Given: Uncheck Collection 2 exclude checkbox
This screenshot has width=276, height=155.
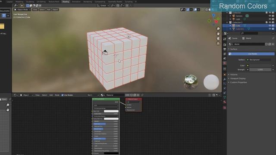Looking at the screenshot, I should 267,22.
